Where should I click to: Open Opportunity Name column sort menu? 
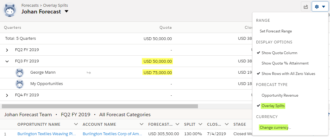click(x=76, y=124)
